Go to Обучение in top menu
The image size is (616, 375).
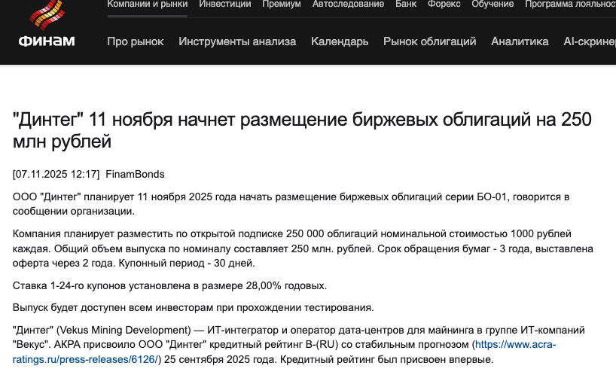[x=492, y=5]
